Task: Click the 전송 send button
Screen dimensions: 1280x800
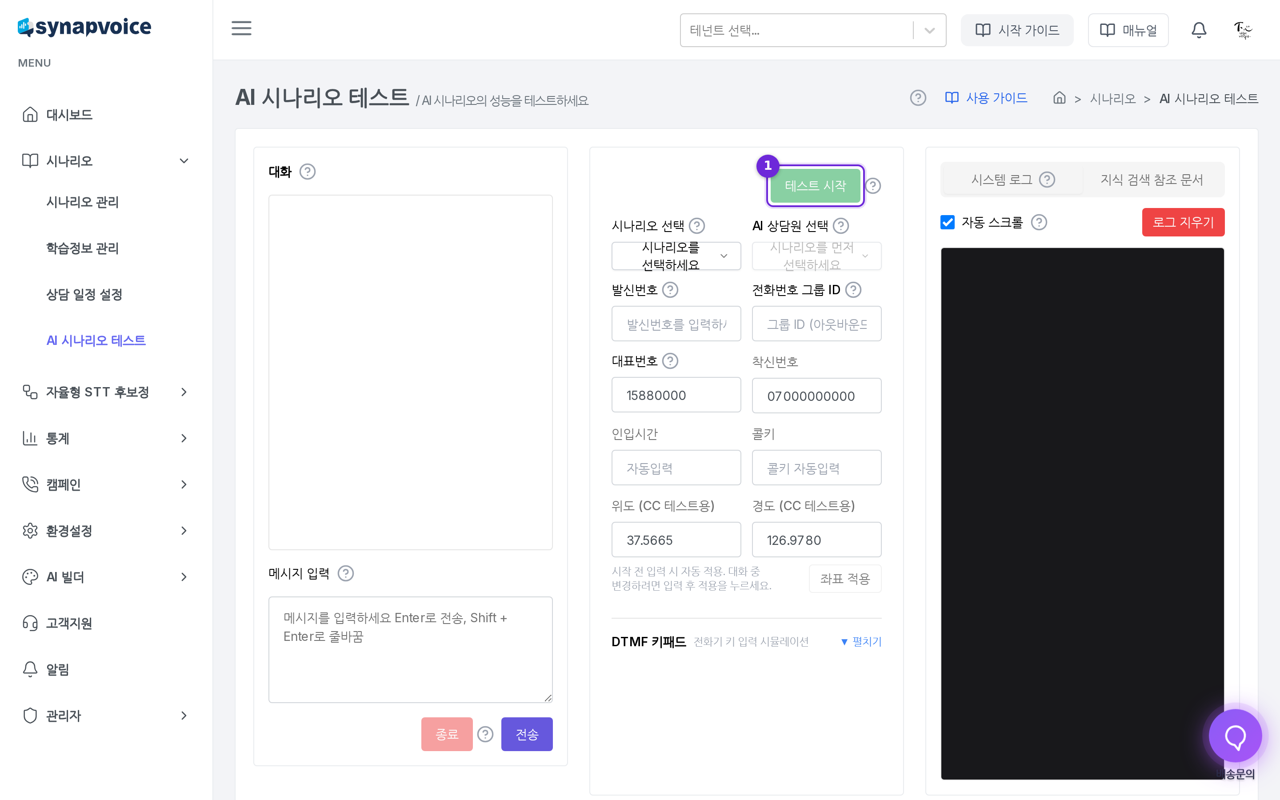Action: click(x=527, y=734)
